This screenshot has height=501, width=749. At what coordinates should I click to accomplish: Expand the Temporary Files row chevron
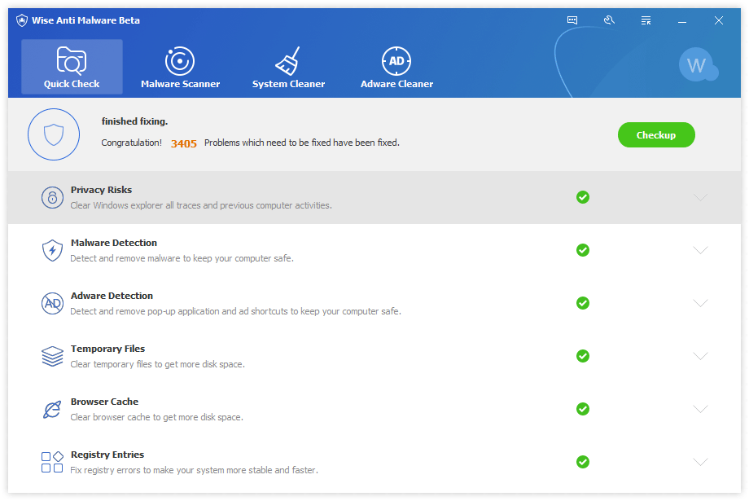[x=700, y=356]
